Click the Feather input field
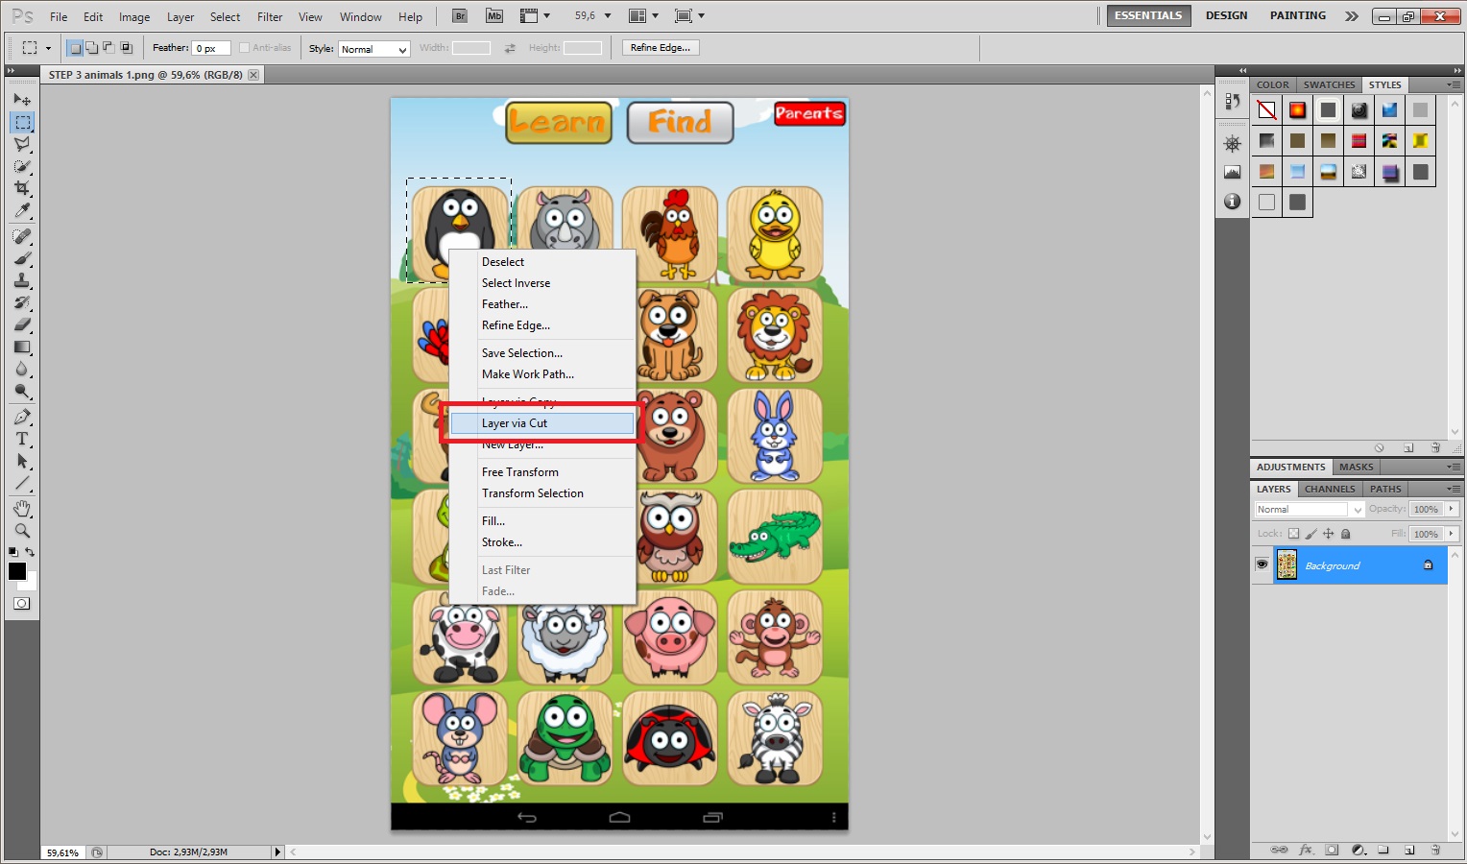1467x864 pixels. (x=211, y=48)
